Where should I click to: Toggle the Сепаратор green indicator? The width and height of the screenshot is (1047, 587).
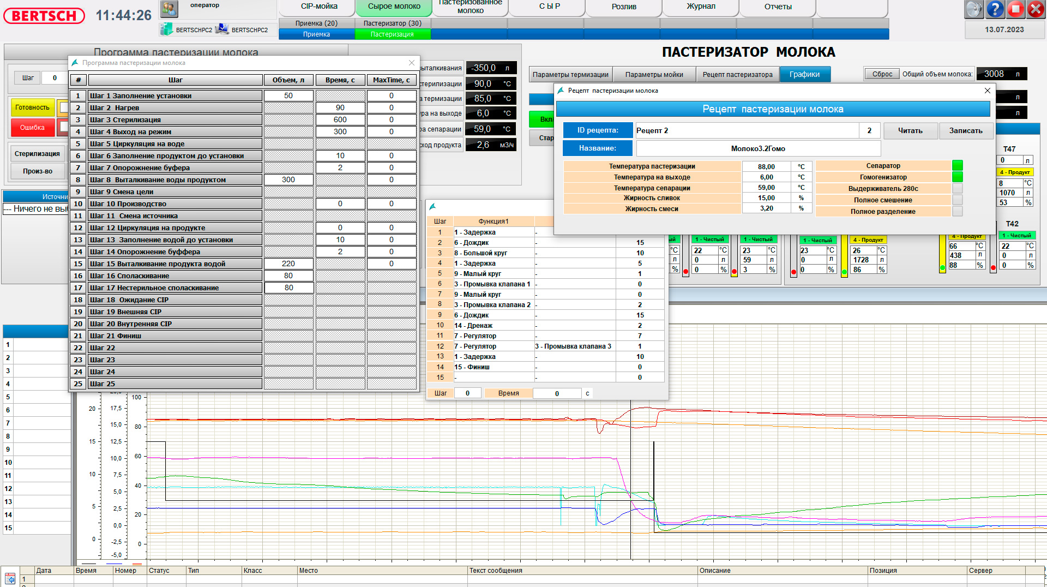(957, 166)
